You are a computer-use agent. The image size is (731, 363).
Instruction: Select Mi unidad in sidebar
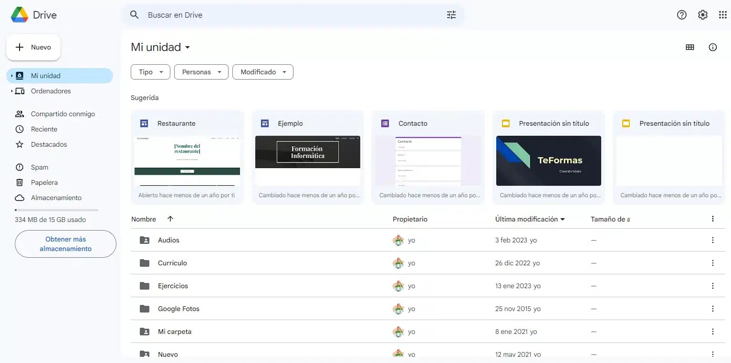pos(60,76)
